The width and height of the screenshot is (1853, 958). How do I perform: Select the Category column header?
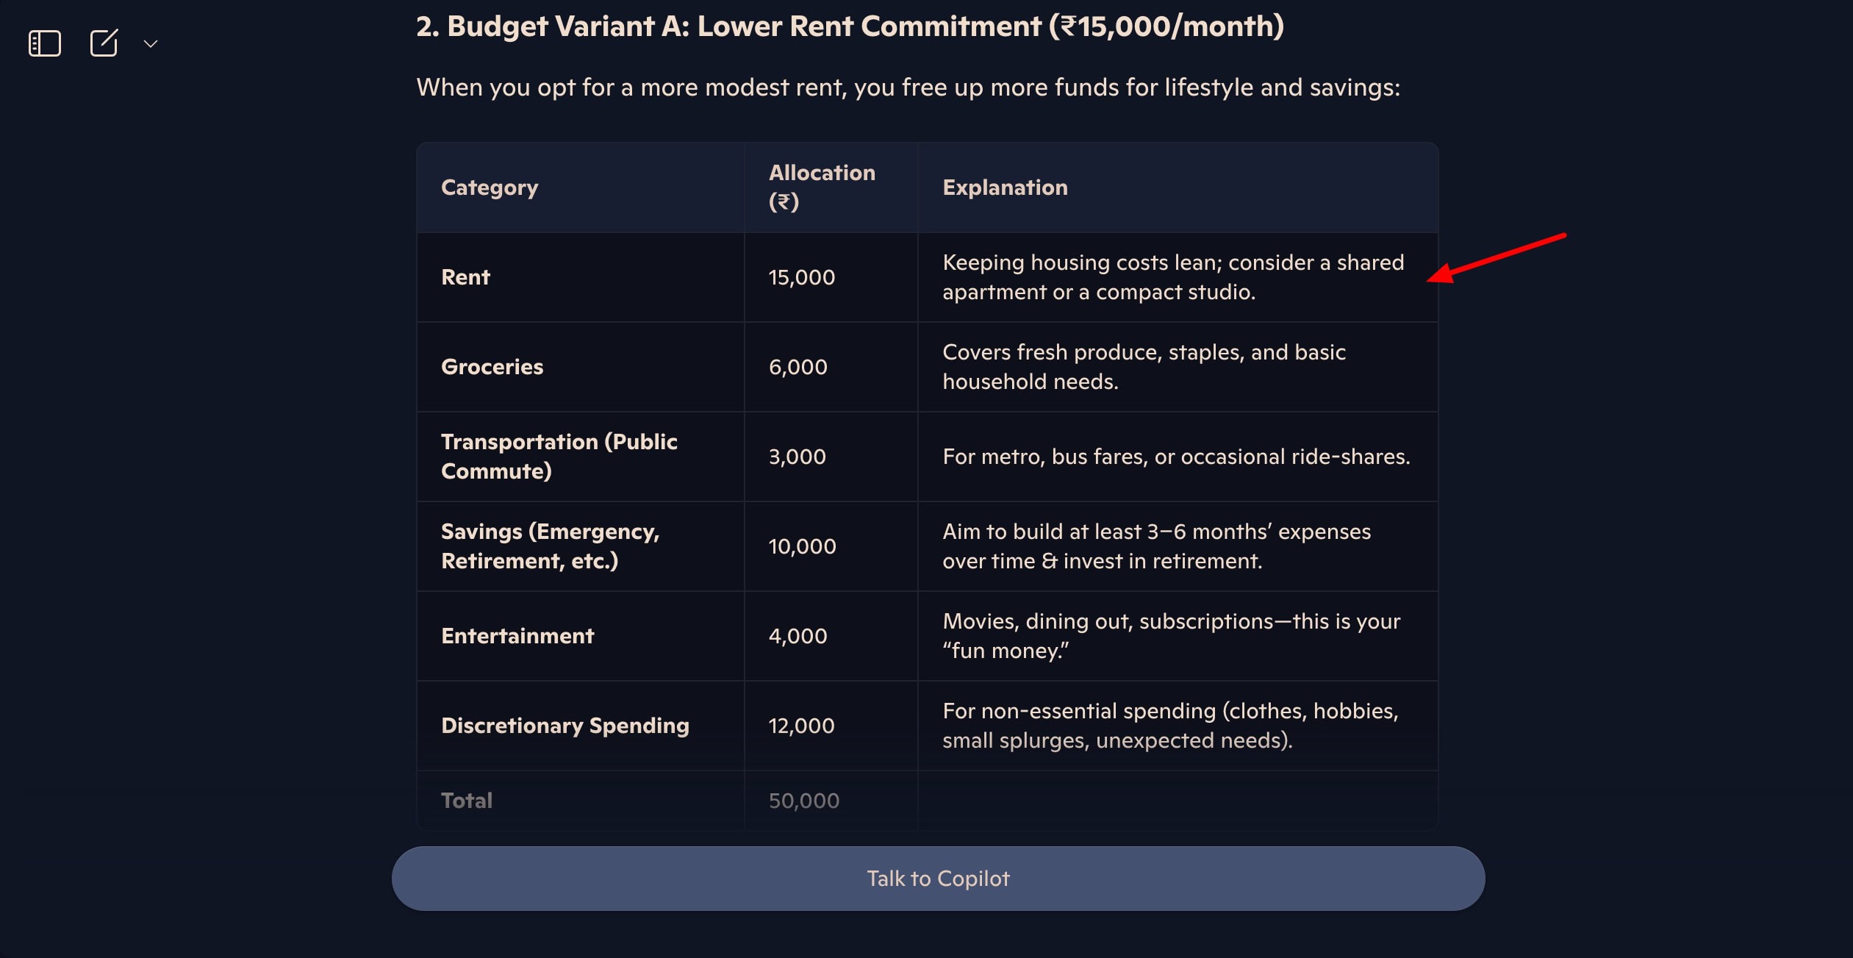tap(490, 187)
